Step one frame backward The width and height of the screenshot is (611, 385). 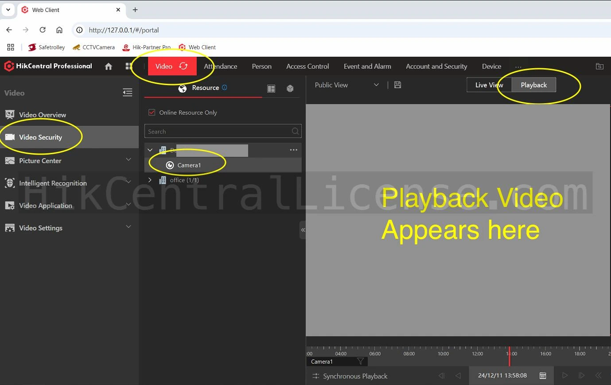pyautogui.click(x=441, y=376)
